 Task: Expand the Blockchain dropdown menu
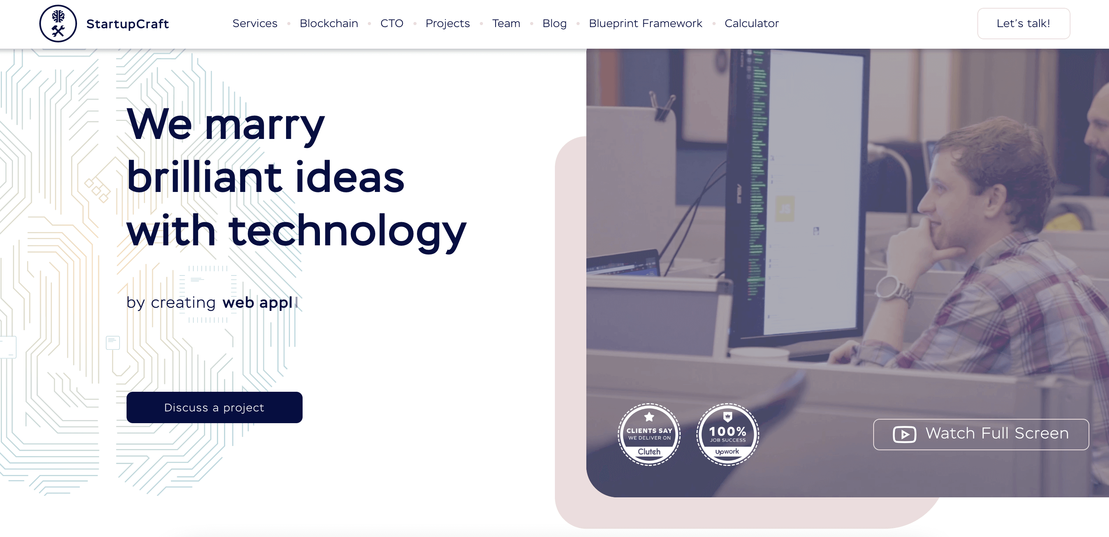click(x=329, y=23)
